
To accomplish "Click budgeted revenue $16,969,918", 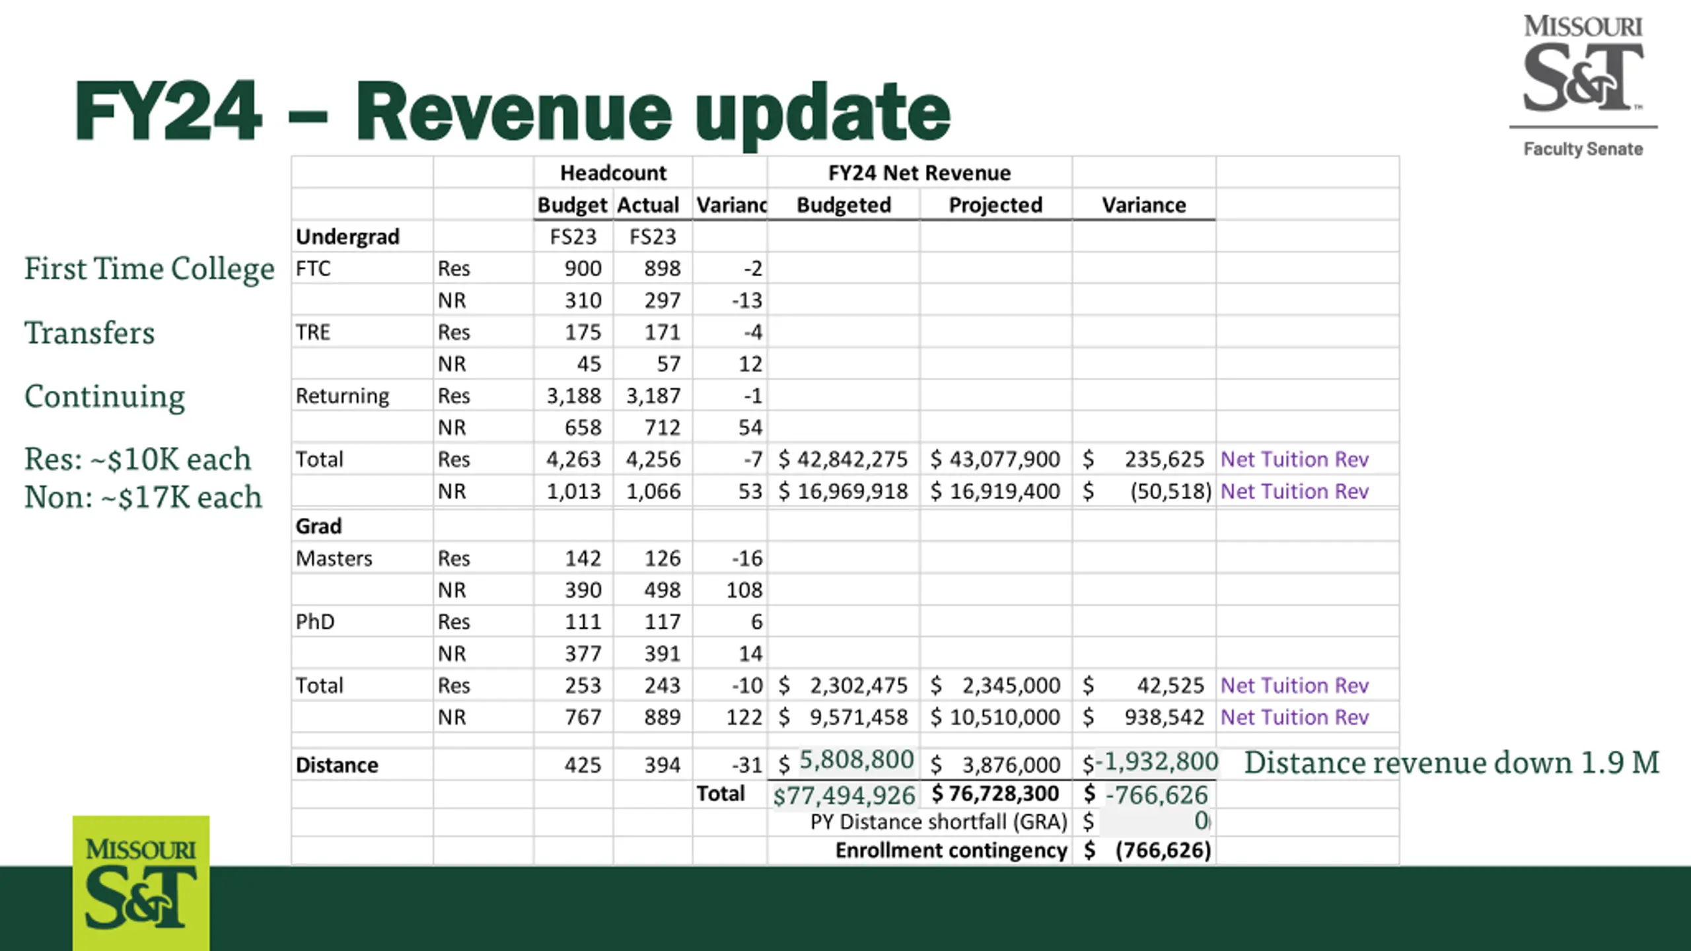I will (x=844, y=491).
